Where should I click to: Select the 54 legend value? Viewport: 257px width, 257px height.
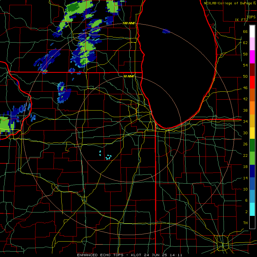(x=245, y=65)
